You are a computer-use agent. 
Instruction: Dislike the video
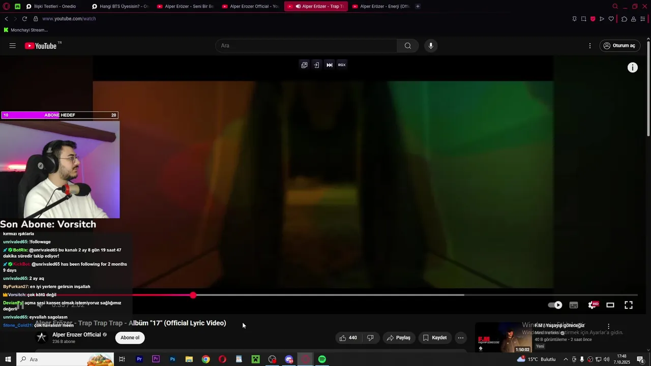click(371, 338)
